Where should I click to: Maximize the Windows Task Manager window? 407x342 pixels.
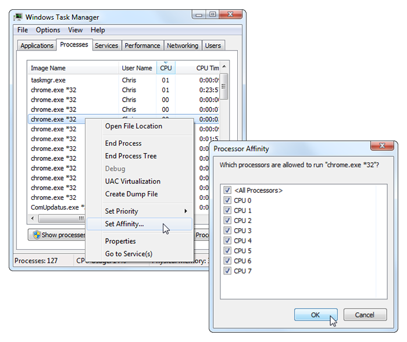(x=213, y=15)
